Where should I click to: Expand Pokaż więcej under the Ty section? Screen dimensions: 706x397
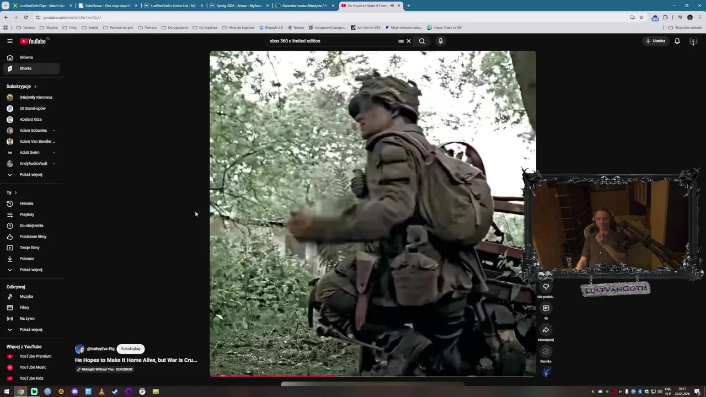(x=30, y=270)
